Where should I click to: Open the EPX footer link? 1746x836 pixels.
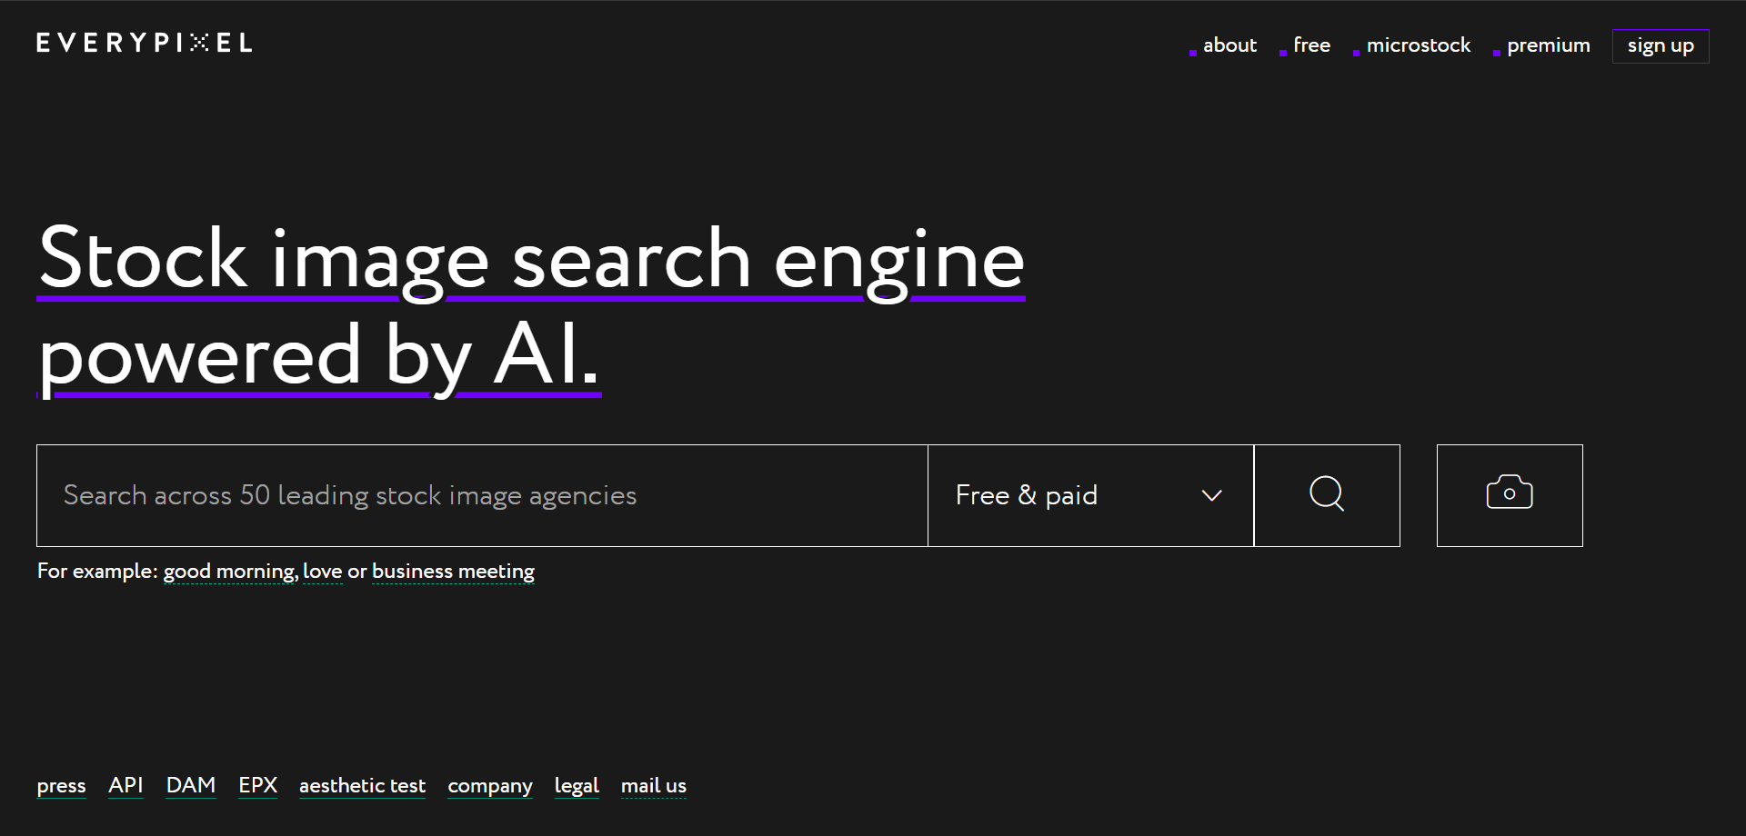pyautogui.click(x=257, y=785)
